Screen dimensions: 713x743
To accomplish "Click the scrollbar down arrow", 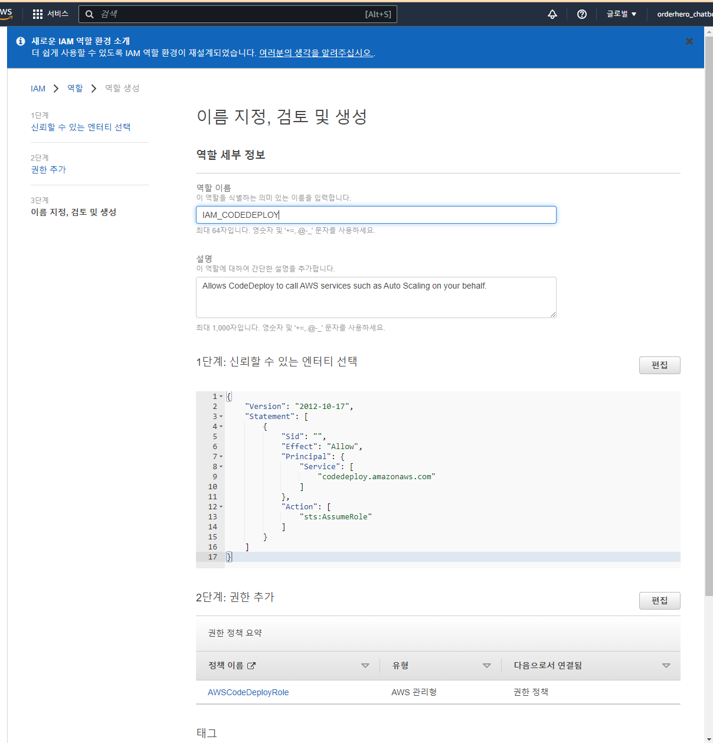I will click(x=708, y=739).
